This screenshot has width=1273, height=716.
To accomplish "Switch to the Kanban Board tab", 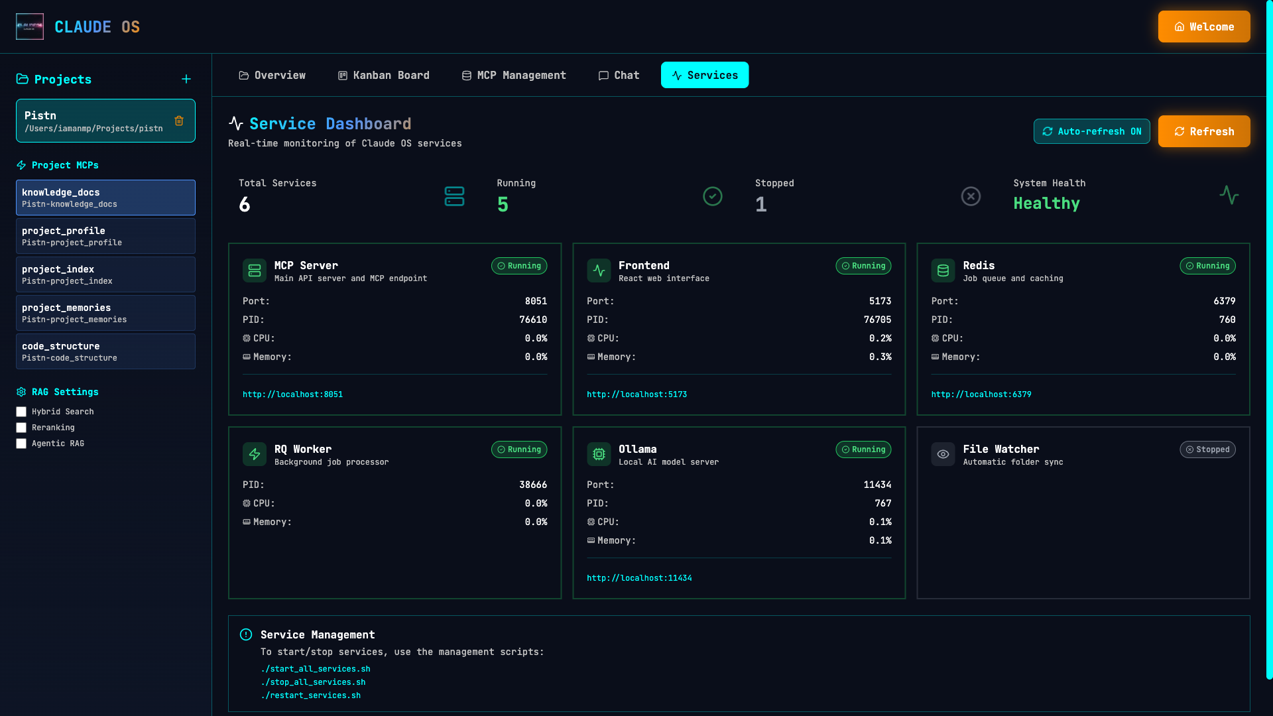I will click(x=384, y=75).
